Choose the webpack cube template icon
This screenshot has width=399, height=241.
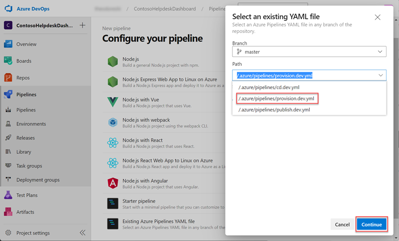[113, 122]
